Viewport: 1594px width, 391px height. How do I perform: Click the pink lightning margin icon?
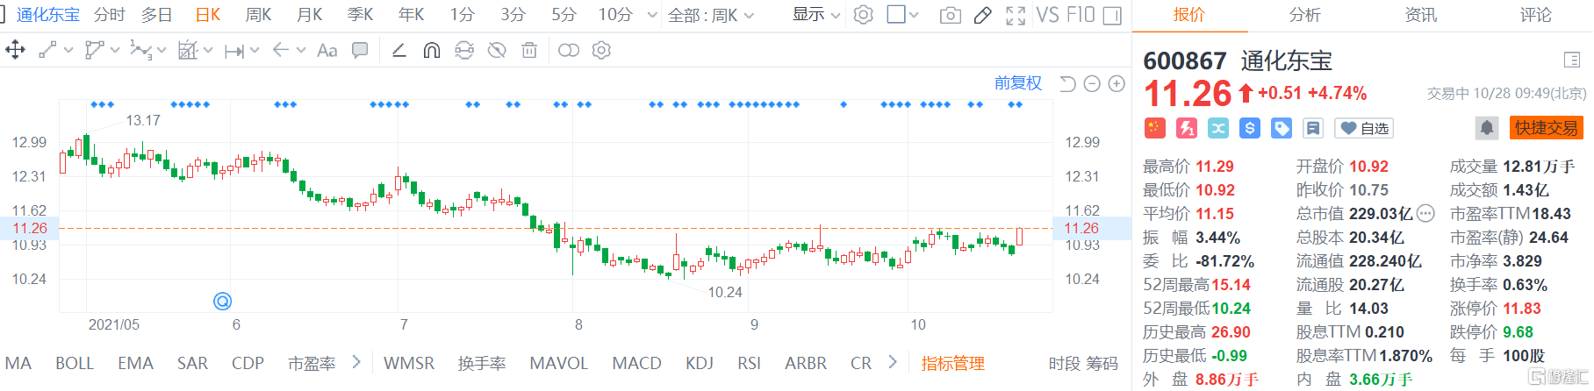click(1187, 128)
